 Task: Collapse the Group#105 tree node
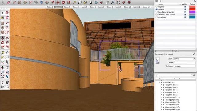(x=159, y=82)
